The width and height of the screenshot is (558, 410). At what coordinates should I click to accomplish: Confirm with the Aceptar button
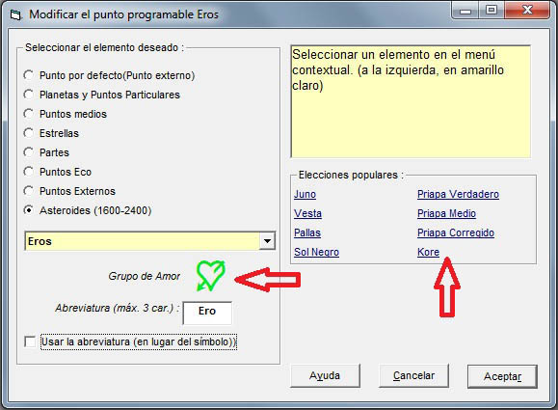(502, 376)
